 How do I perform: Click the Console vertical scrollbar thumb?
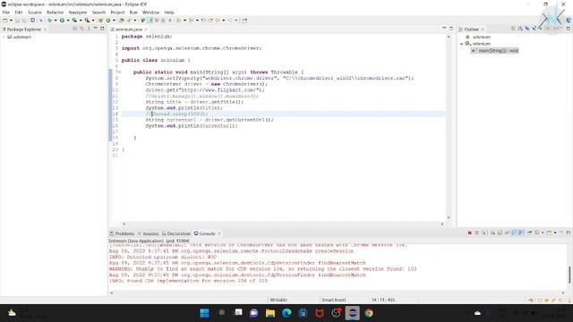pyautogui.click(x=569, y=275)
